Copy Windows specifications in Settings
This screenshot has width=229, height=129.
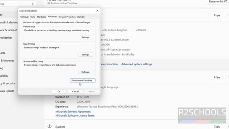click(x=217, y=77)
